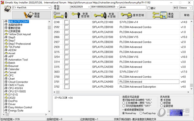Viewport: 194px width, 121px height.
Task: Tick checkbox for row 3254
Action: 66,57
